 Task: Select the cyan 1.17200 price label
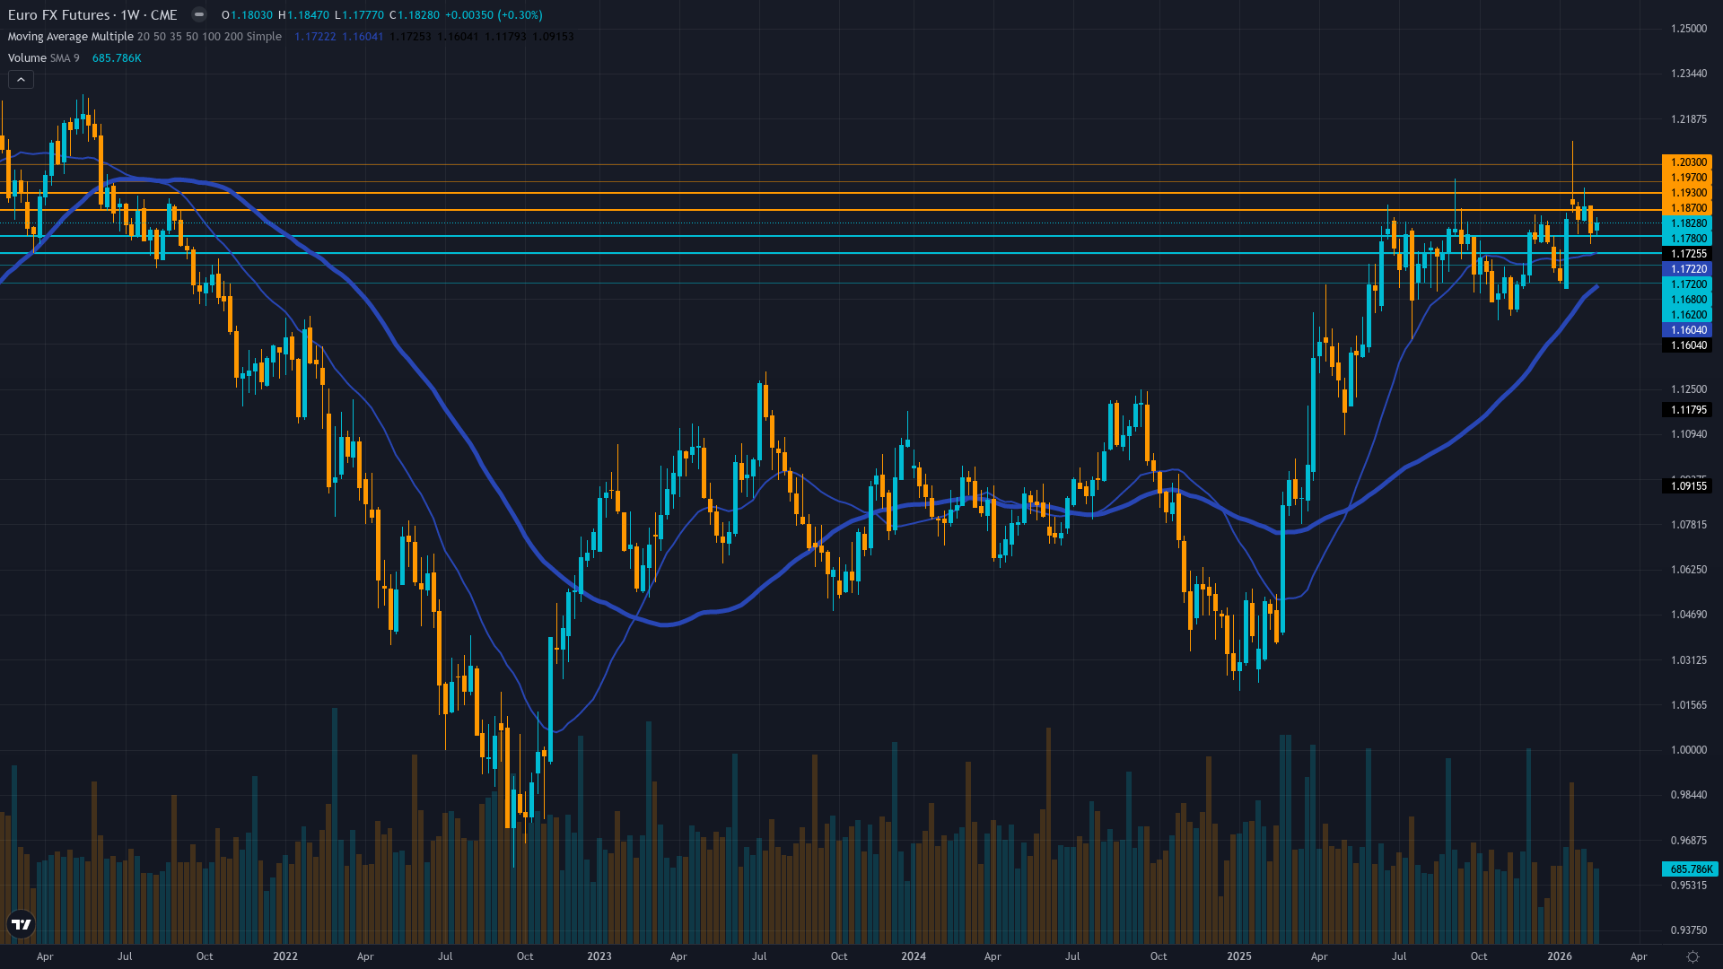pos(1687,284)
